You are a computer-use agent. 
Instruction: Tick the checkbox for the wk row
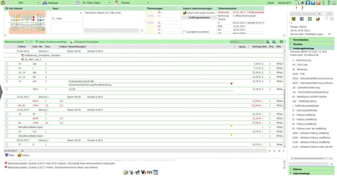coord(7,76)
